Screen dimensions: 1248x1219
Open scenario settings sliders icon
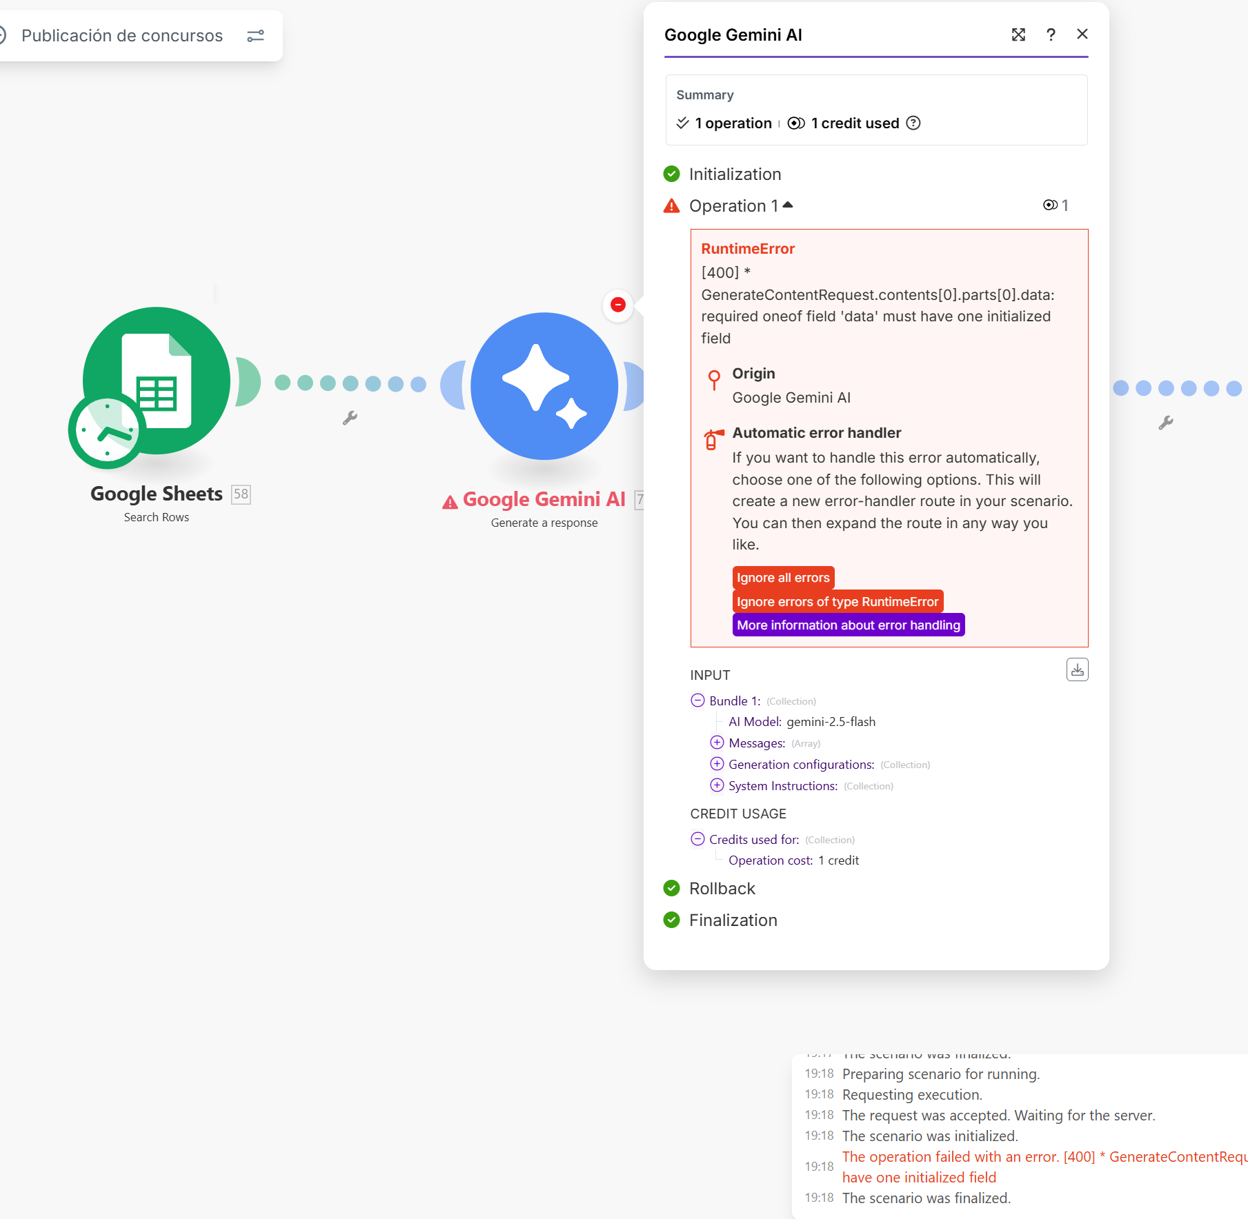255,36
